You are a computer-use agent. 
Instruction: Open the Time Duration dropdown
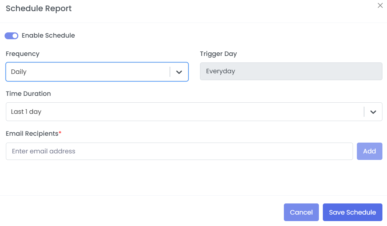pyautogui.click(x=183, y=112)
